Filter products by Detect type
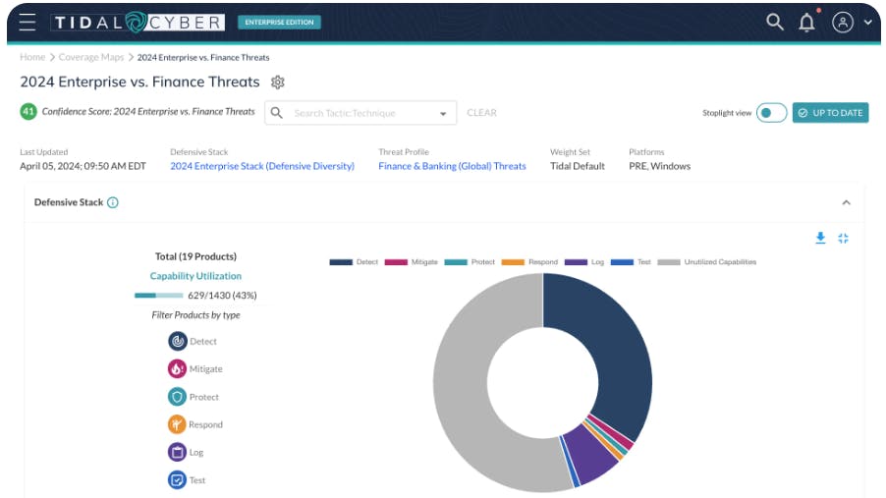886x498 pixels. (x=178, y=342)
